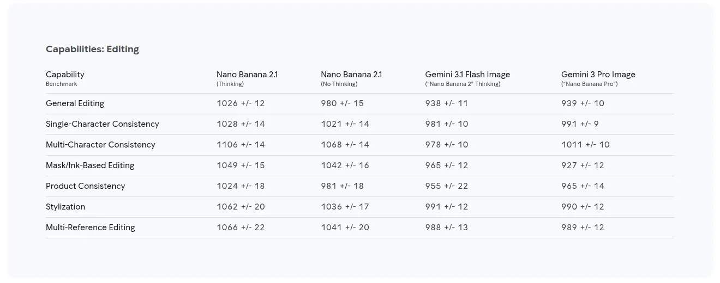Select the General Editing row label
Viewport: 720px width, 283px height.
(75, 103)
